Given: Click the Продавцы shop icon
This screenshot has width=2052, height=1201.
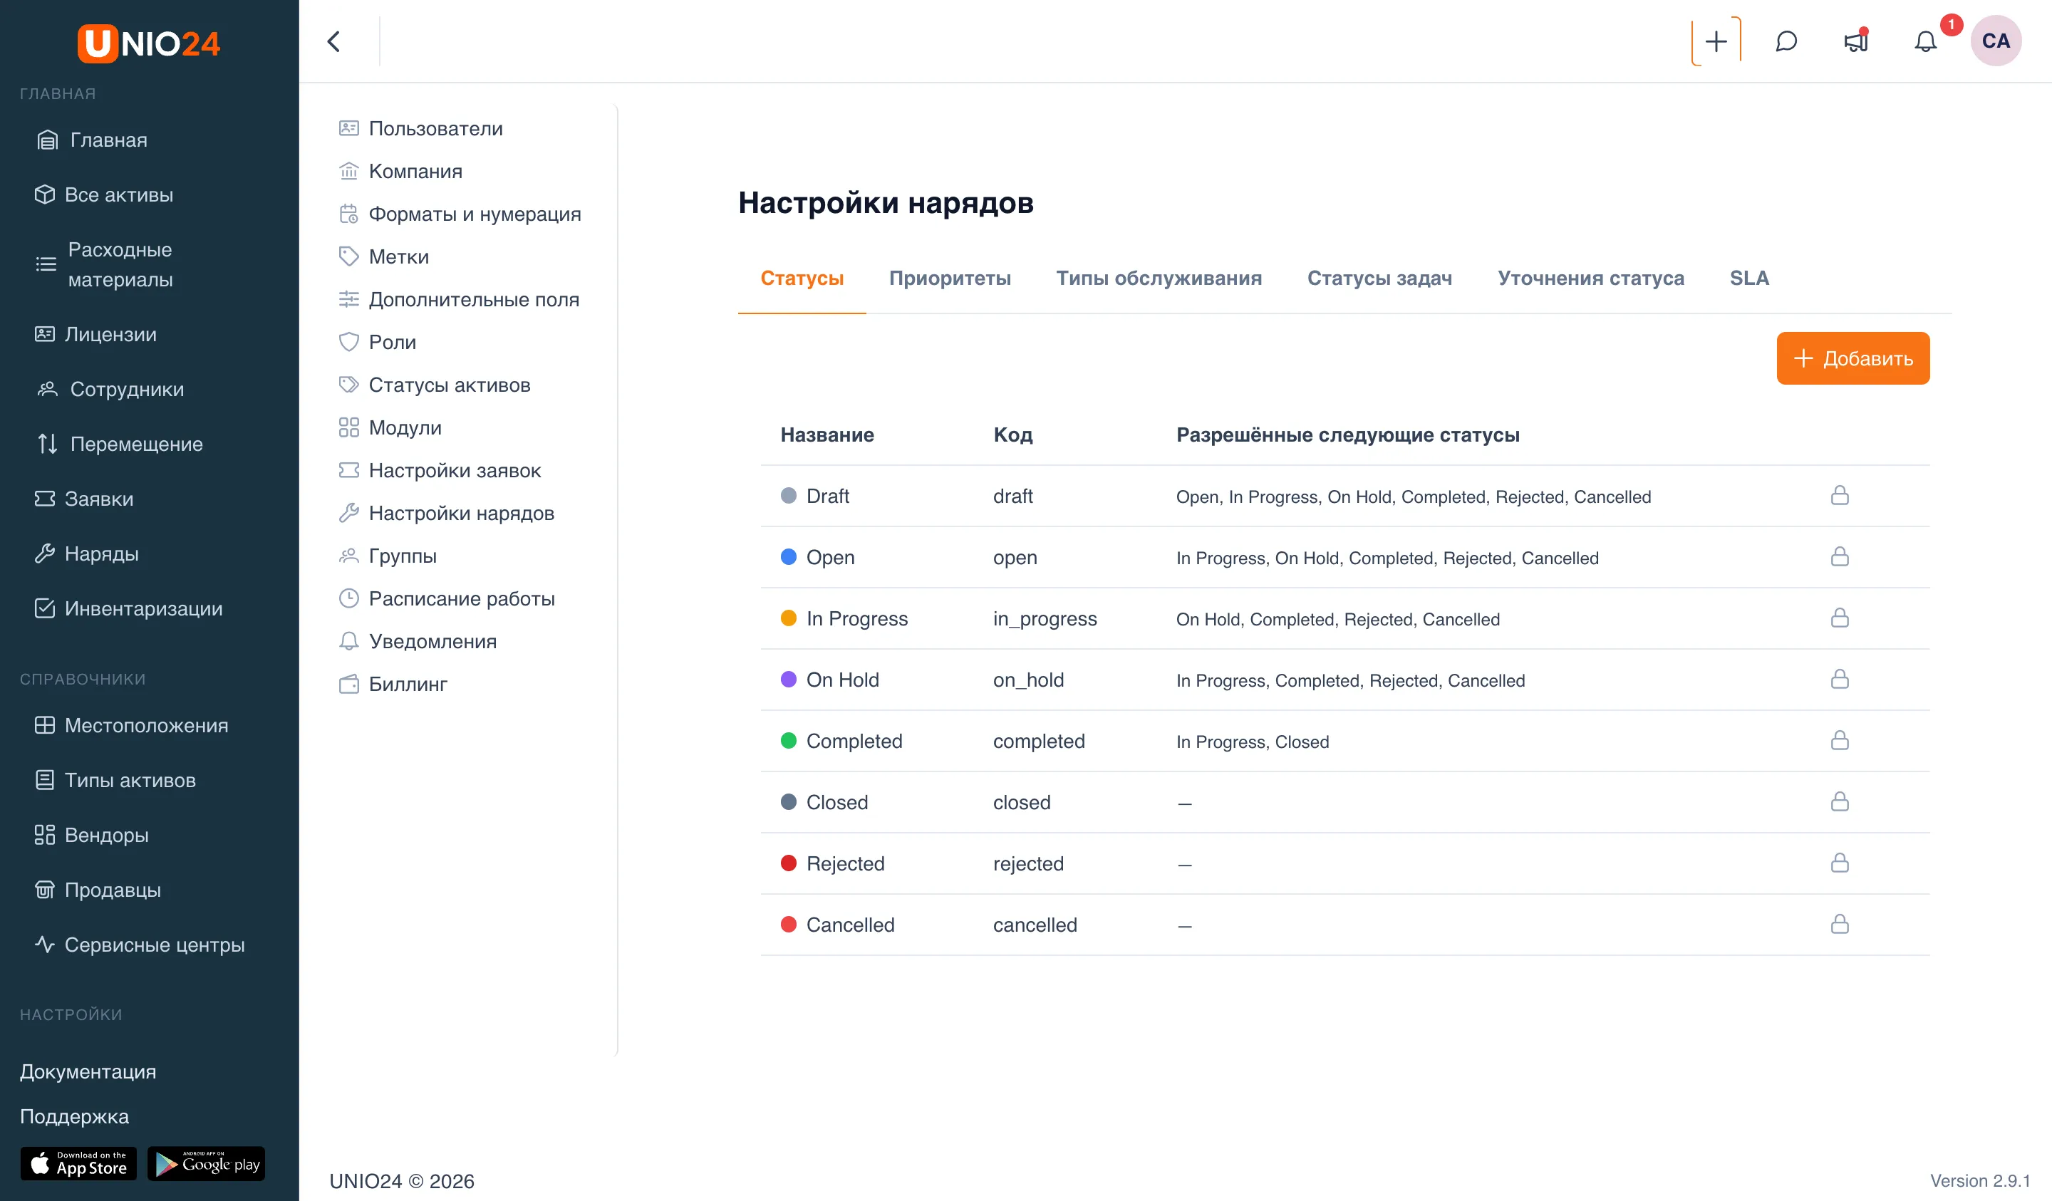Looking at the screenshot, I should click(45, 890).
